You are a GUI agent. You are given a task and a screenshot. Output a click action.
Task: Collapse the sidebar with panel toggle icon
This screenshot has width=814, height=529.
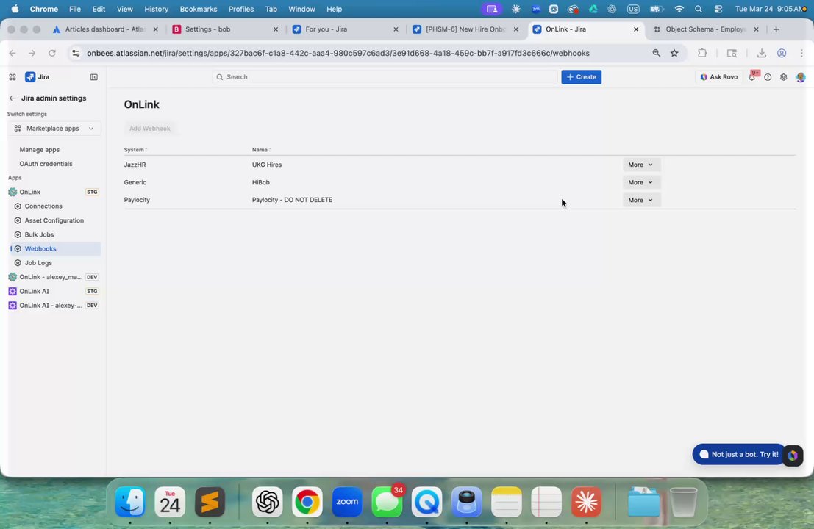coord(94,76)
